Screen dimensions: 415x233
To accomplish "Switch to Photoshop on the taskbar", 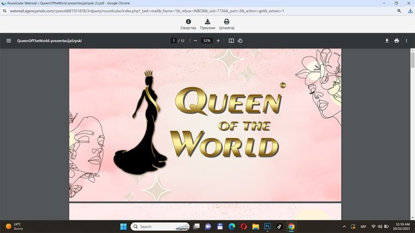I will point(267,227).
